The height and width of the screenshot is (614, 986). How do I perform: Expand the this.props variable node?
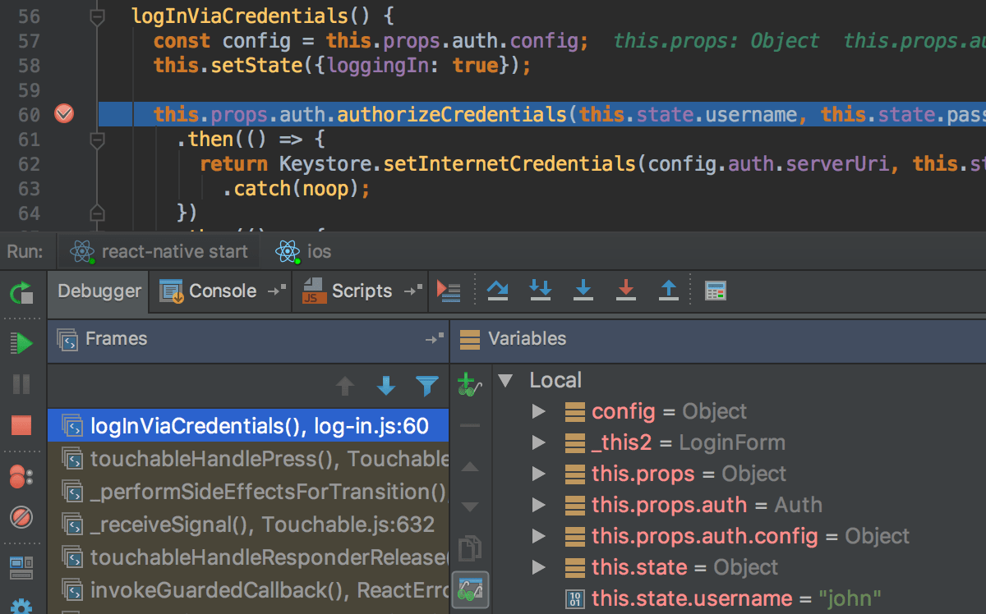pos(538,474)
